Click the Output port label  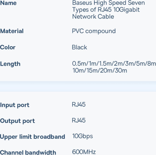pyautogui.click(x=18, y=121)
